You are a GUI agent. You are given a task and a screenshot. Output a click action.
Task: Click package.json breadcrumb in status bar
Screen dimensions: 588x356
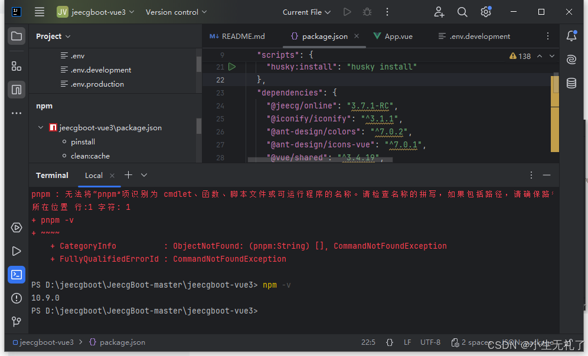[117, 342]
